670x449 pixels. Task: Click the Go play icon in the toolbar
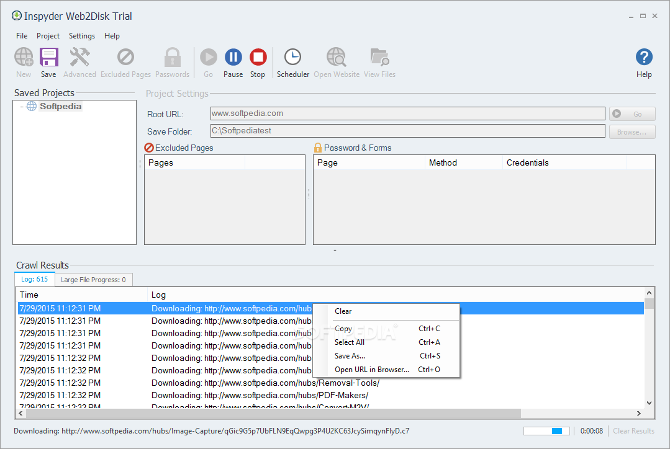coord(208,57)
